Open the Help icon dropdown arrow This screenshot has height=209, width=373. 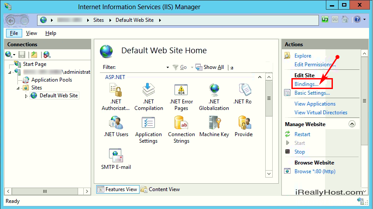coord(364,20)
